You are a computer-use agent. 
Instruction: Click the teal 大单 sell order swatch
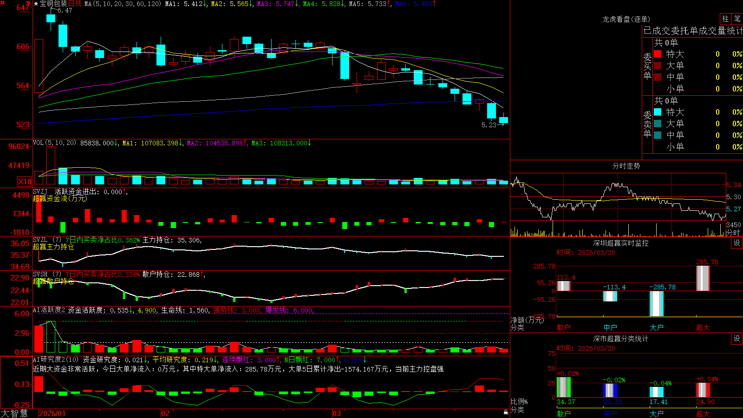click(x=658, y=124)
